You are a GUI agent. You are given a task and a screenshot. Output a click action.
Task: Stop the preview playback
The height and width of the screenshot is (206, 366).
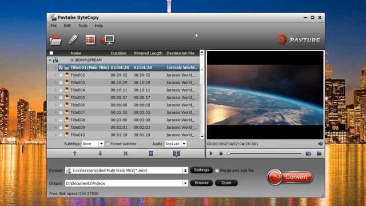coord(221,153)
